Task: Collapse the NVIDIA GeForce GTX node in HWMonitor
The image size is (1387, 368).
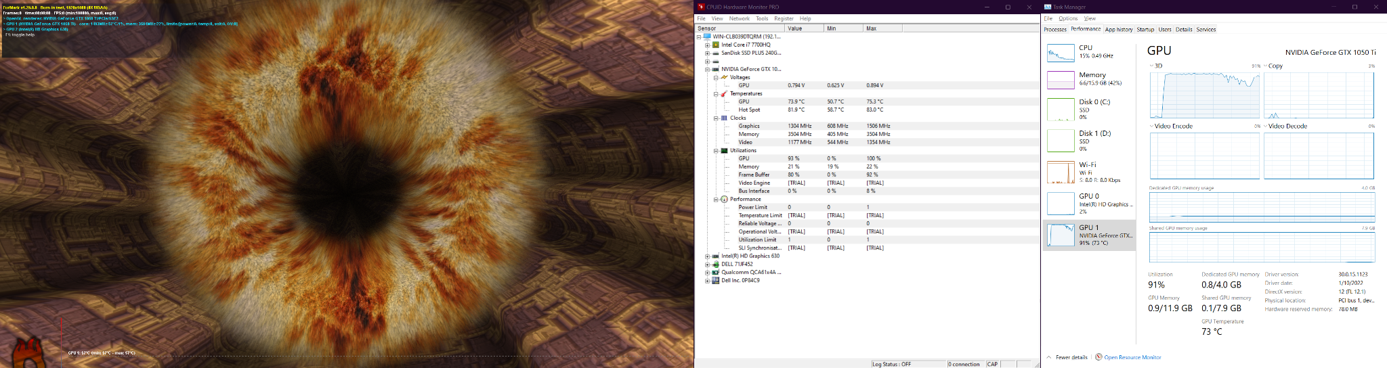Action: point(707,69)
